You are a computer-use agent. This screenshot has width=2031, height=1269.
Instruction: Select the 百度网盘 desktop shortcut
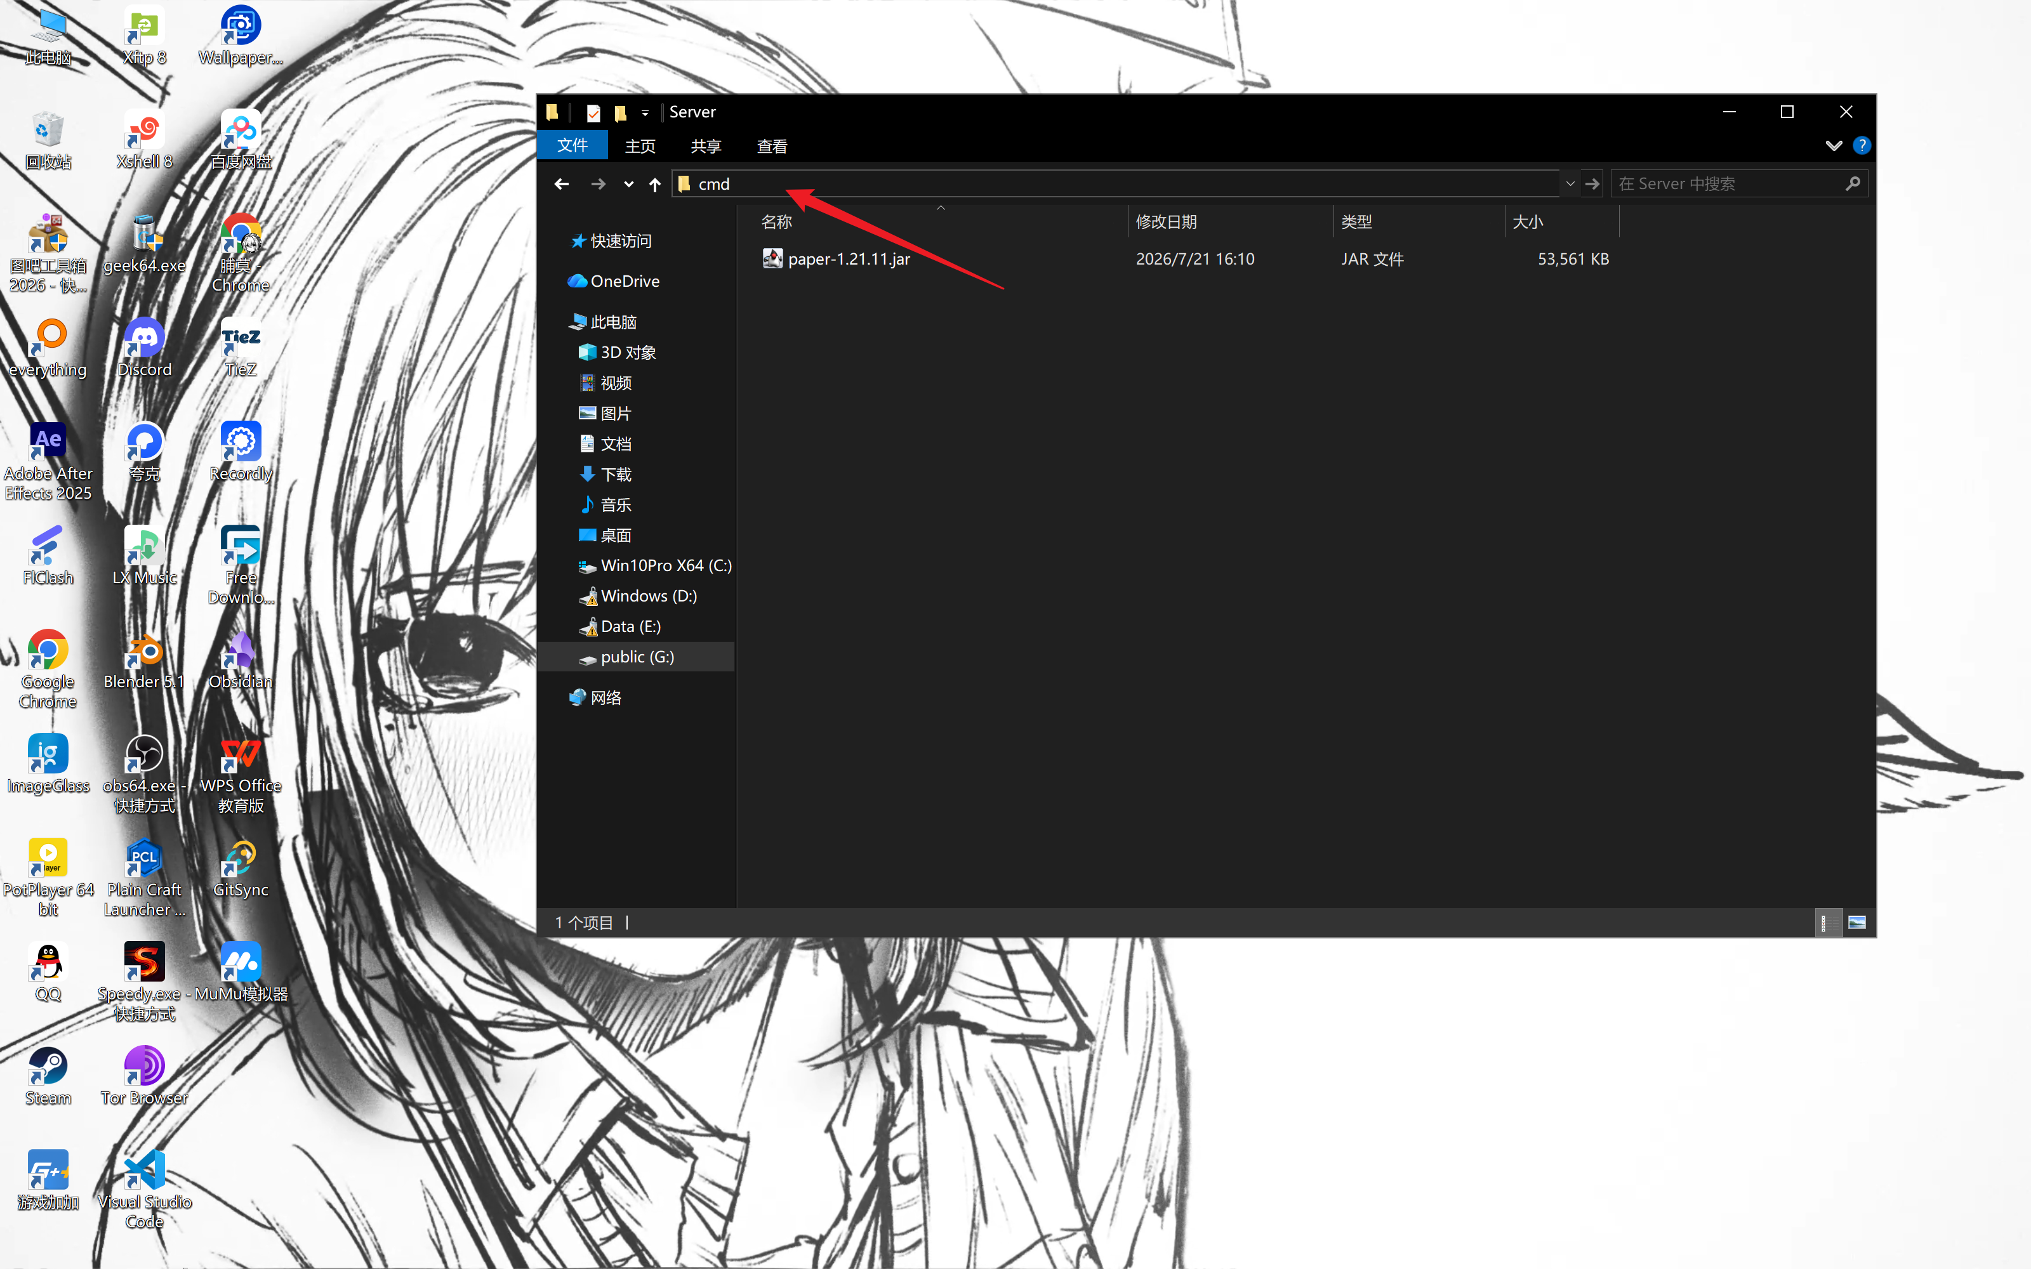(x=241, y=141)
